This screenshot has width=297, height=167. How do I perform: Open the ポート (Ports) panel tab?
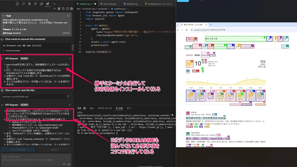[129, 108]
